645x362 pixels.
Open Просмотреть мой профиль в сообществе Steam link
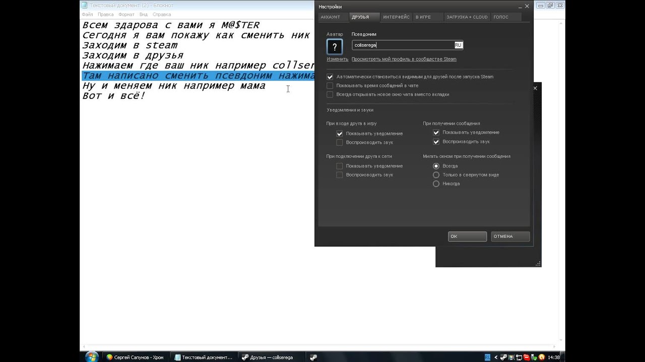(404, 59)
